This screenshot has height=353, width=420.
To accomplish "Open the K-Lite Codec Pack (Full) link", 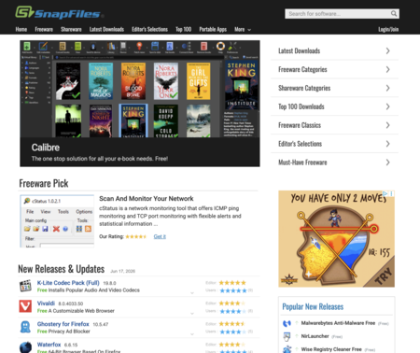I will tap(68, 283).
